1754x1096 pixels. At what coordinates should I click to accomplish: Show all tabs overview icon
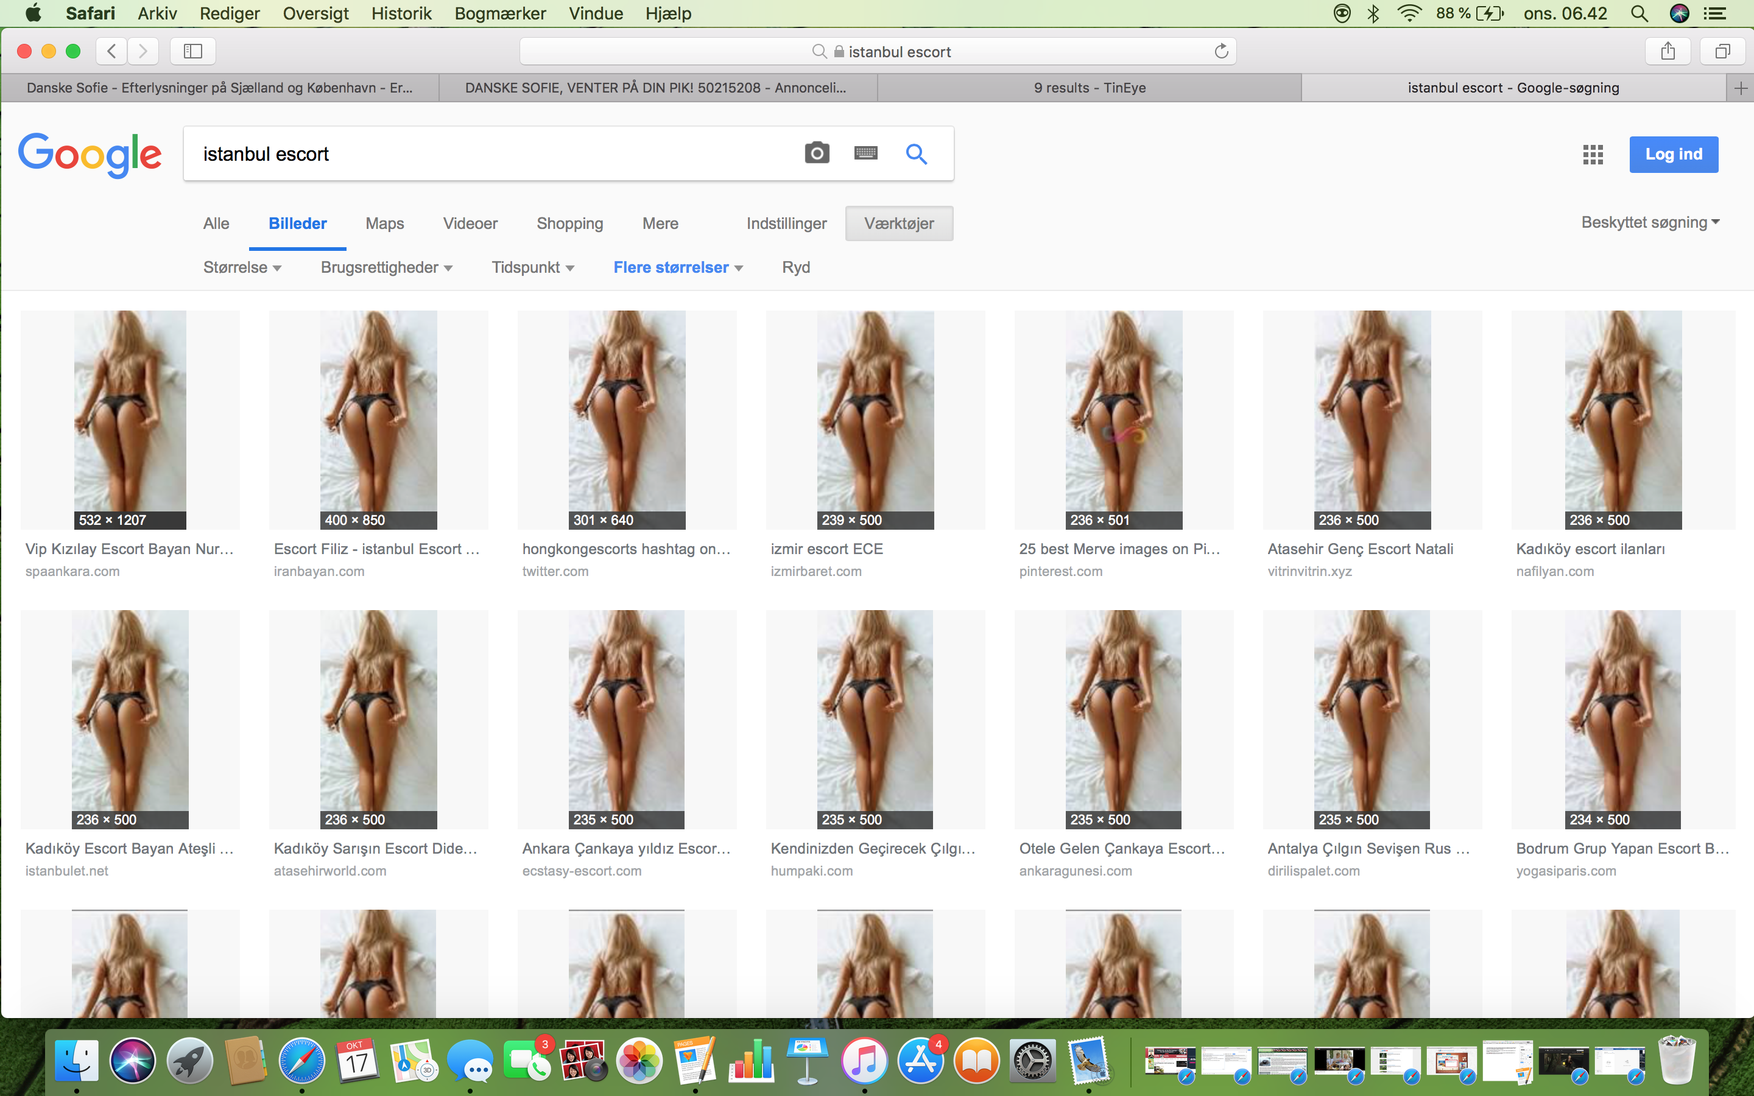point(1723,52)
